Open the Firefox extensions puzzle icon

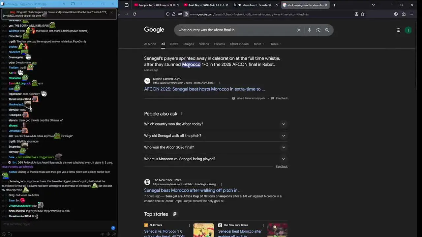click(x=404, y=14)
